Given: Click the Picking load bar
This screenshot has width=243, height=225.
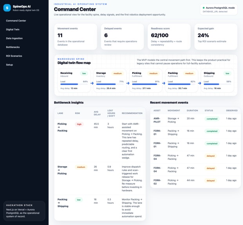Looking at the screenshot, I should [146, 84].
